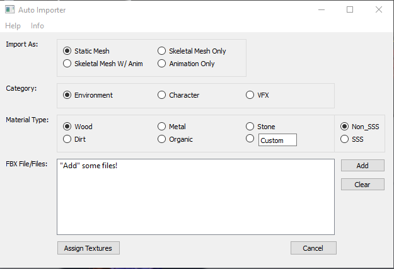Switch shading option to SSS
This screenshot has height=269, width=394.
pos(345,139)
